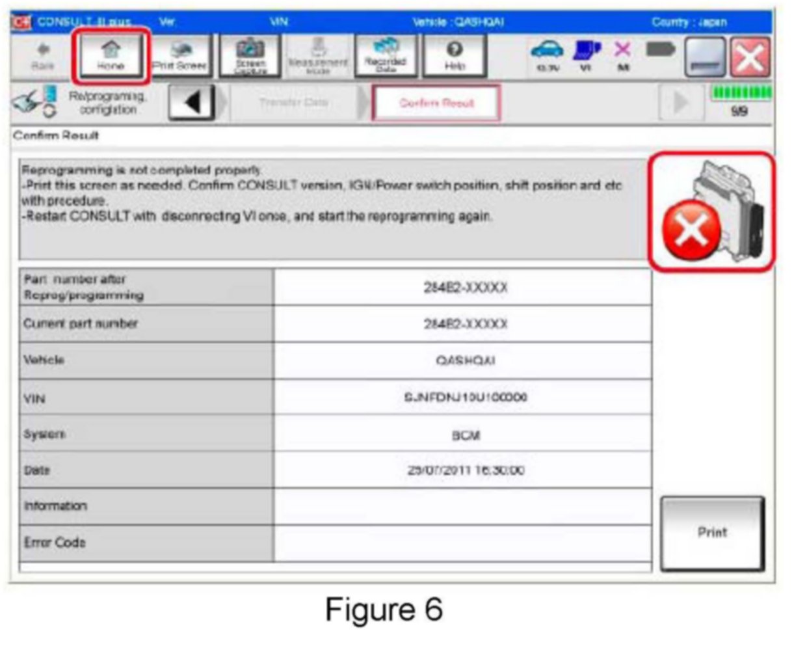Minimize the CONSULT window
Image resolution: width=794 pixels, height=646 pixels.
[x=704, y=58]
